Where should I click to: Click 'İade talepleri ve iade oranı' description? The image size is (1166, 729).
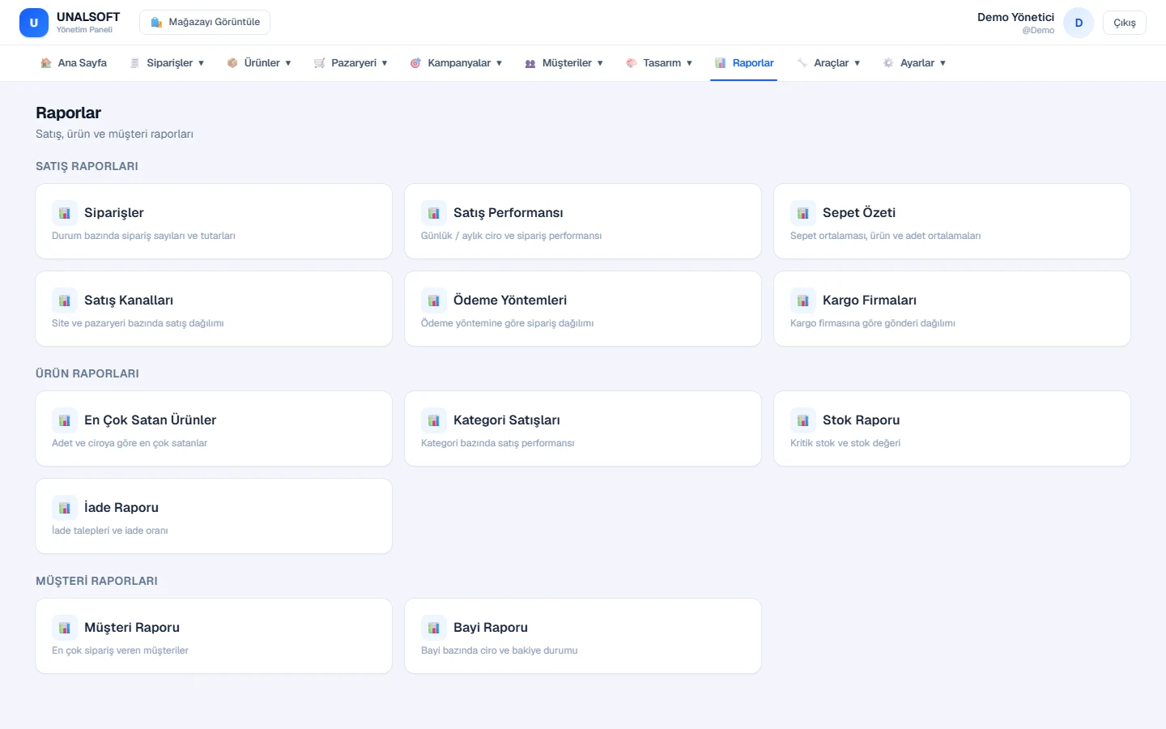point(110,531)
